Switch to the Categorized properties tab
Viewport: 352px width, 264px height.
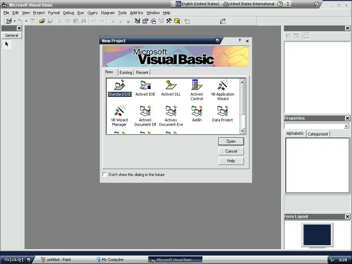(318, 134)
